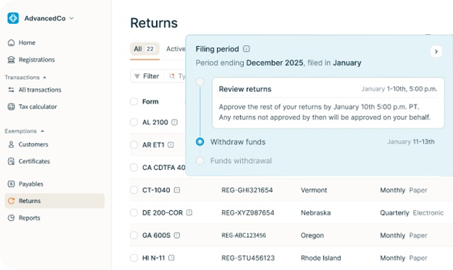
Task: Tick the GA 600S row checkbox
Action: 134,235
